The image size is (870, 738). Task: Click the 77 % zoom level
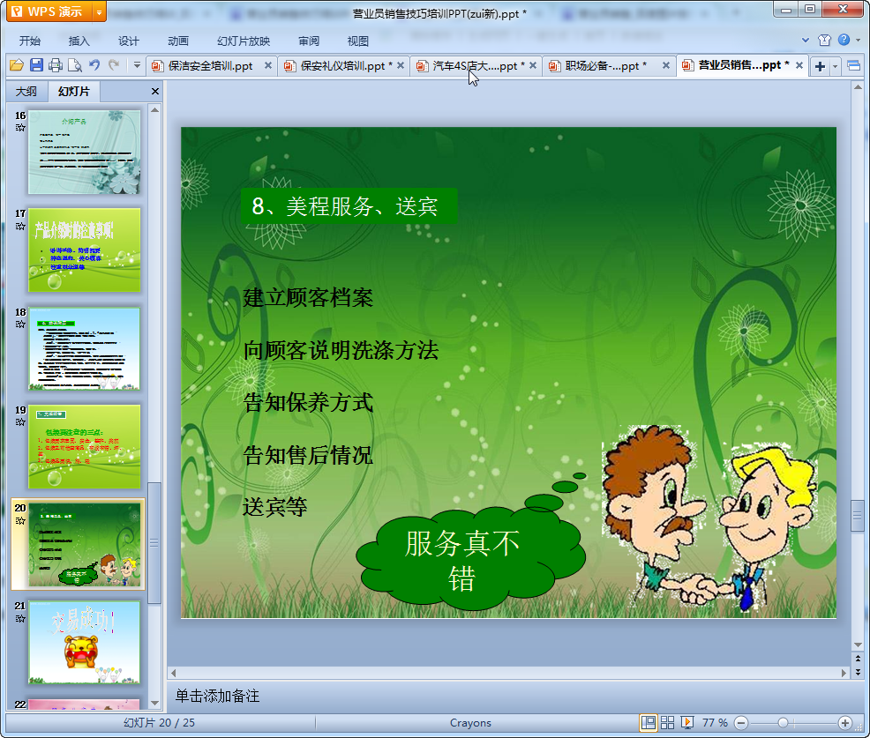point(715,722)
